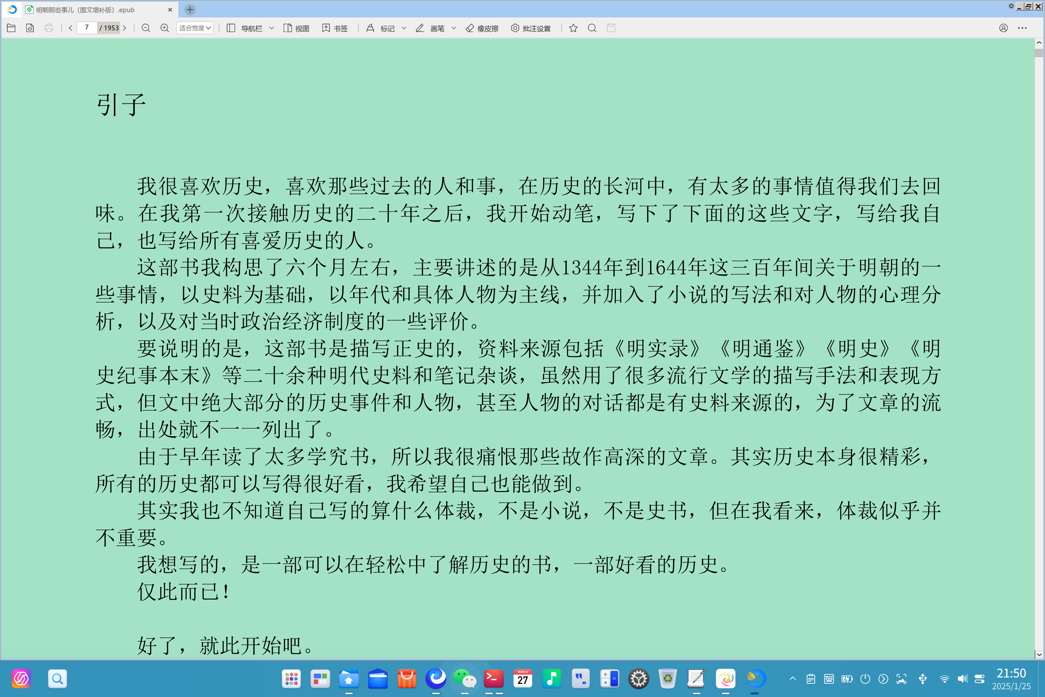Image resolution: width=1045 pixels, height=697 pixels.
Task: Click the page number input field
Action: click(x=87, y=28)
